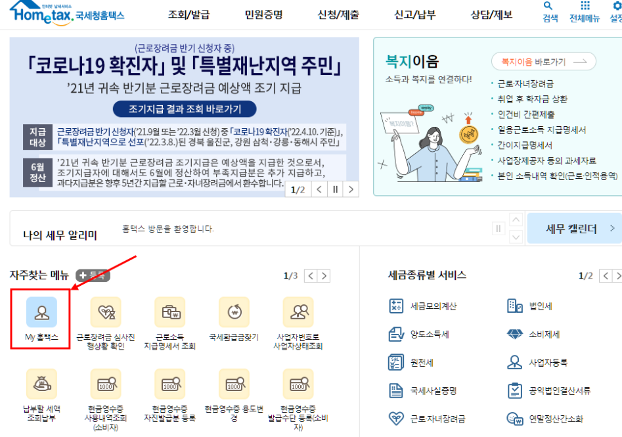Viewport: 622px width, 437px height.
Task: Click the 세금모의계산 calculator icon
Action: click(x=396, y=306)
